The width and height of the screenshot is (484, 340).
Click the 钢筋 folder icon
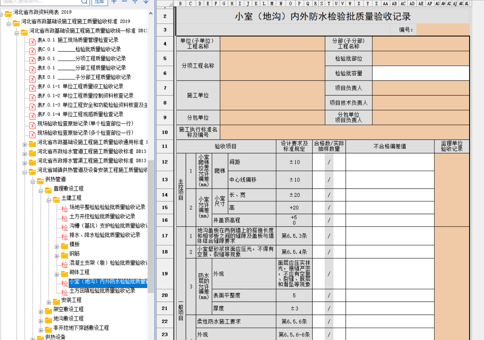coord(65,255)
